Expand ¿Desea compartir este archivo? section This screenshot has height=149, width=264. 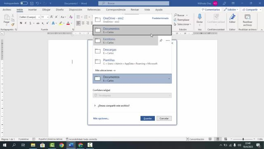point(112,106)
